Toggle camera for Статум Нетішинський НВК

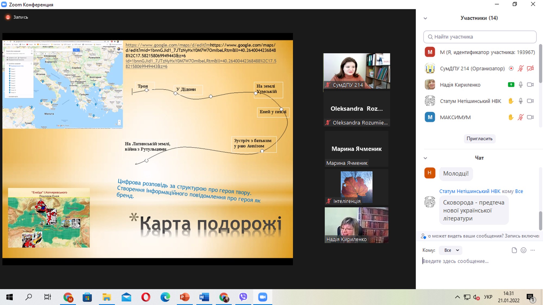click(x=530, y=101)
